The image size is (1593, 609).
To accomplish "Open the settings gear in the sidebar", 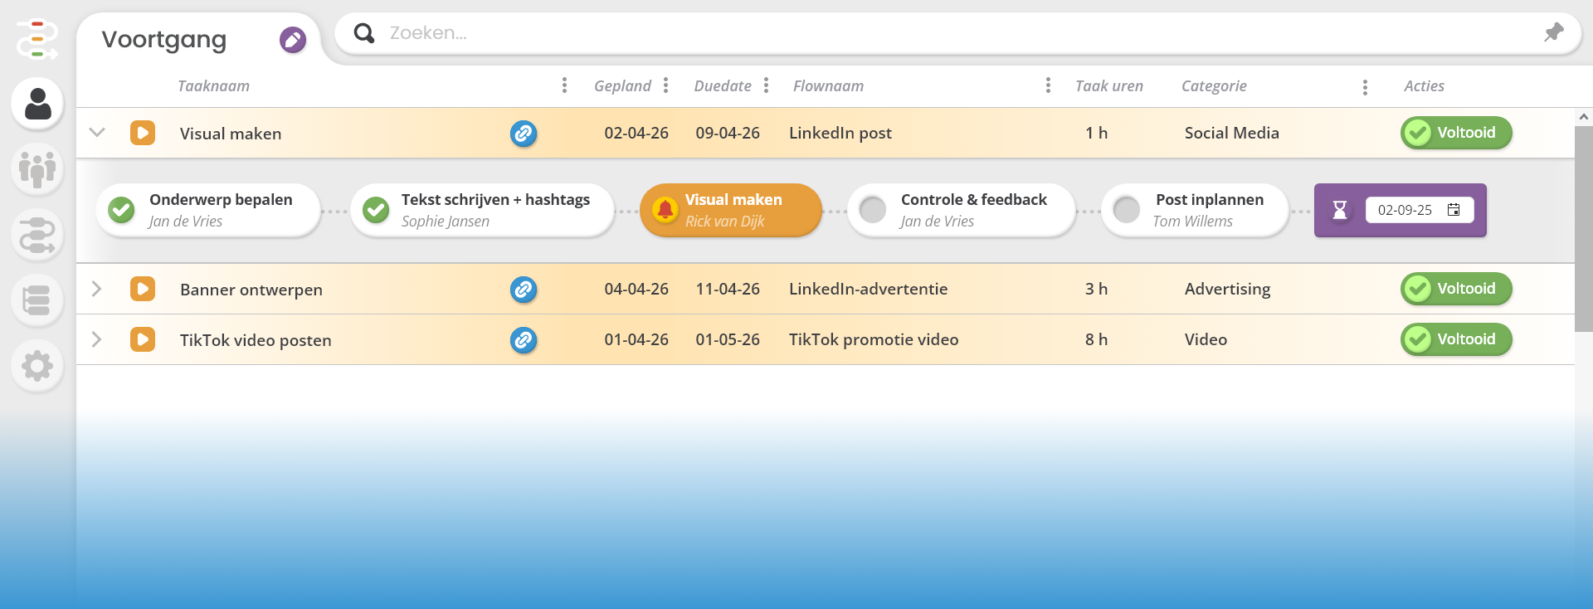I will coord(37,365).
